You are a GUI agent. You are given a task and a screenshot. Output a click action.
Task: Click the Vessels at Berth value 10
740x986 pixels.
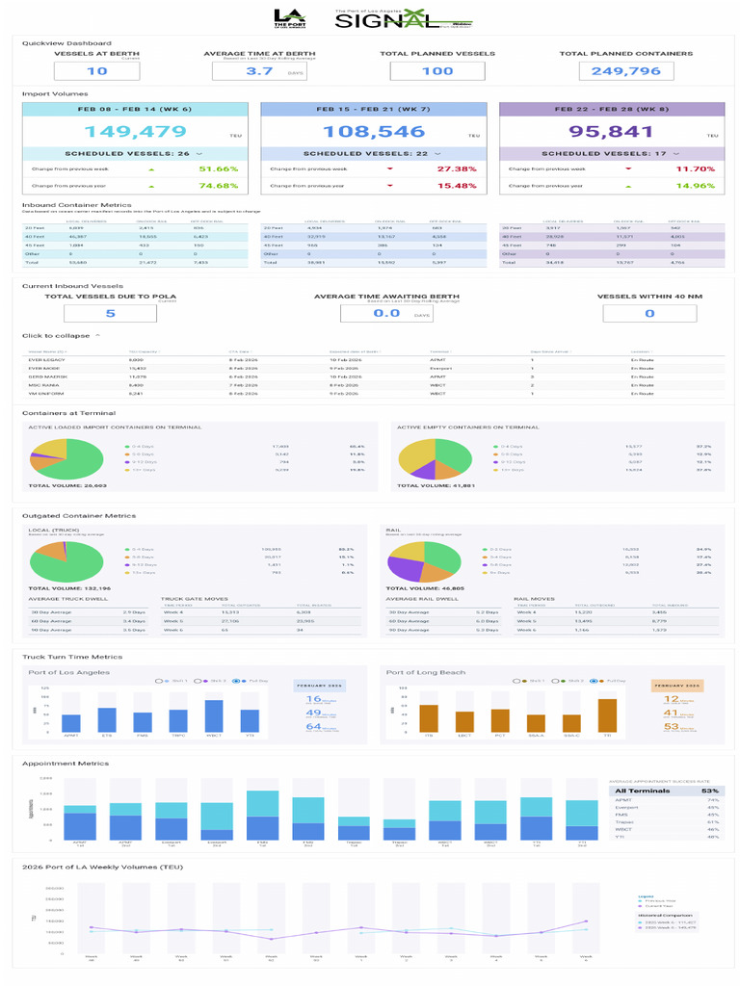97,71
